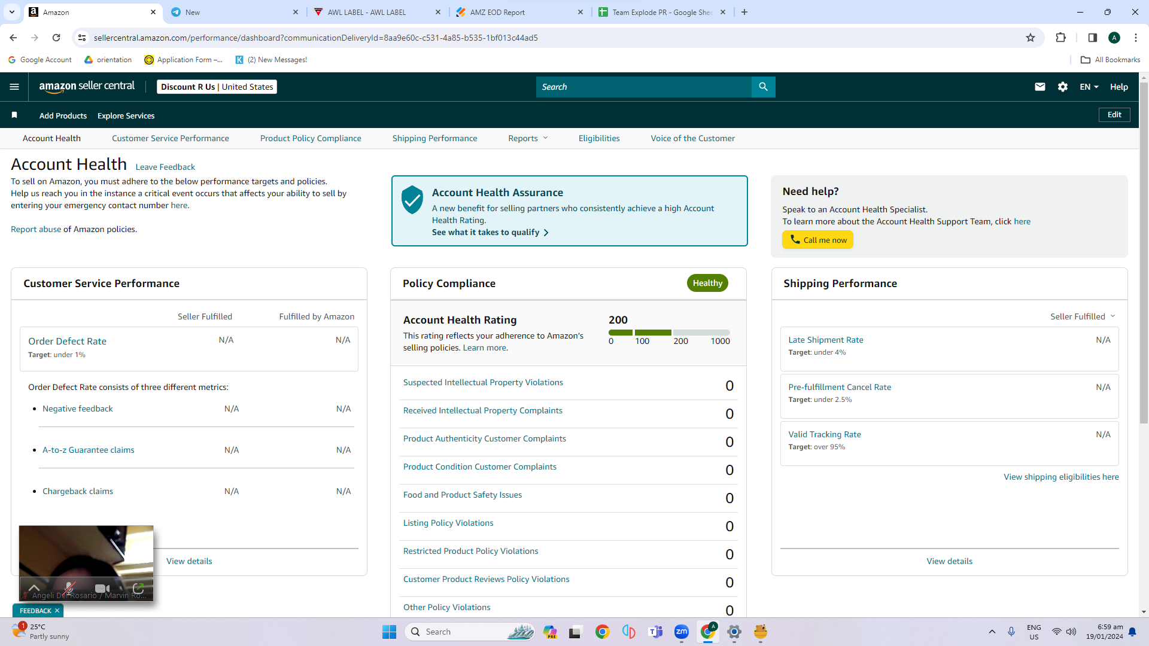Image resolution: width=1149 pixels, height=646 pixels.
Task: Open the mail messages icon
Action: coord(1040,87)
